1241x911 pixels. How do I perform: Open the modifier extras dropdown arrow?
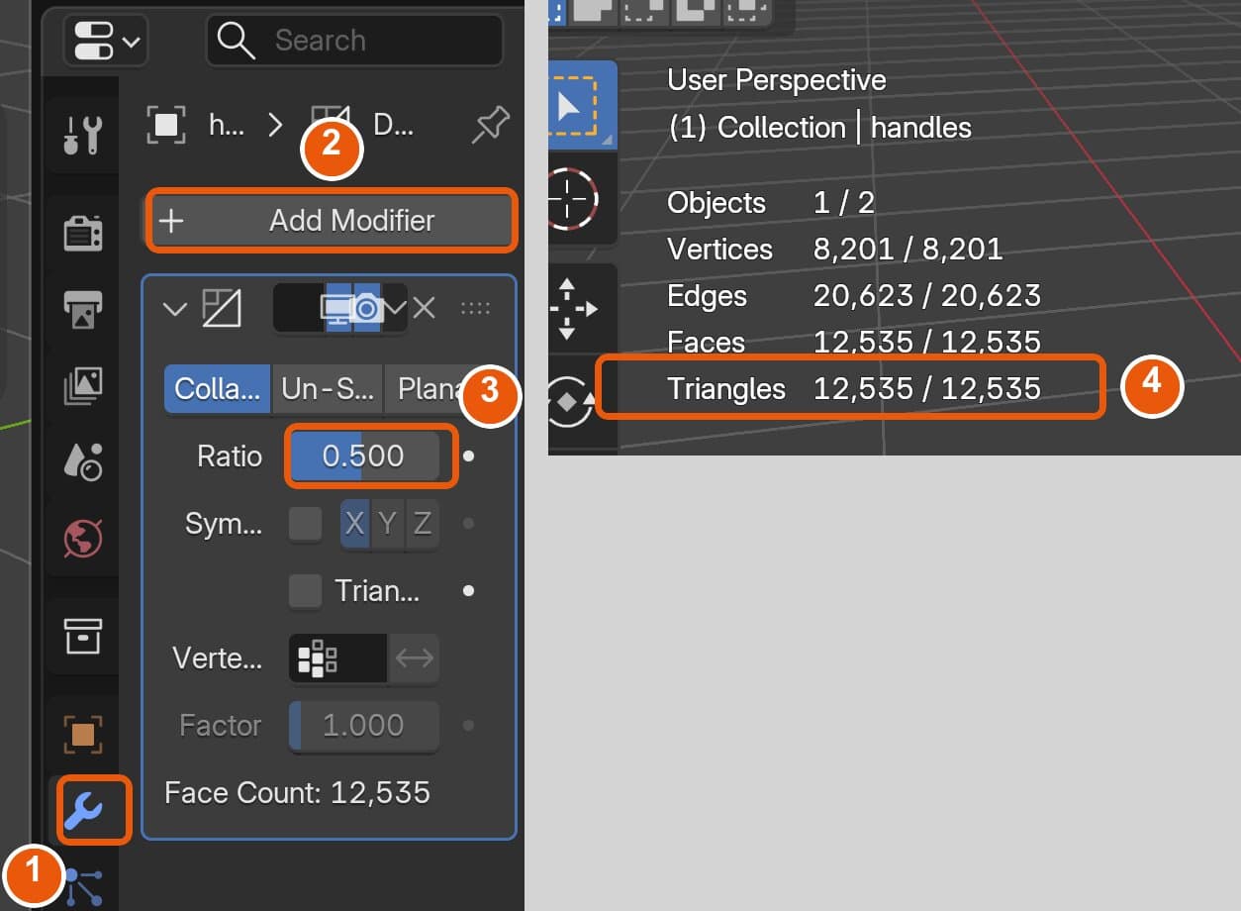pyautogui.click(x=395, y=308)
